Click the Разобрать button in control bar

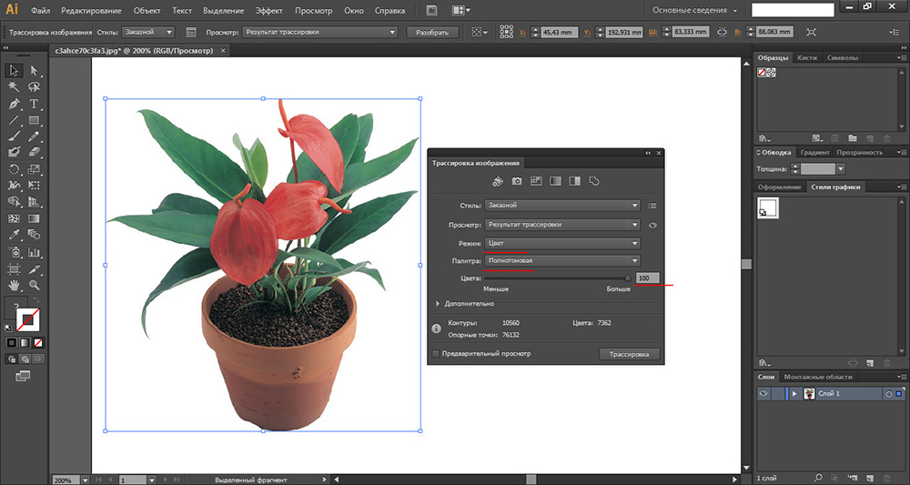(x=432, y=32)
